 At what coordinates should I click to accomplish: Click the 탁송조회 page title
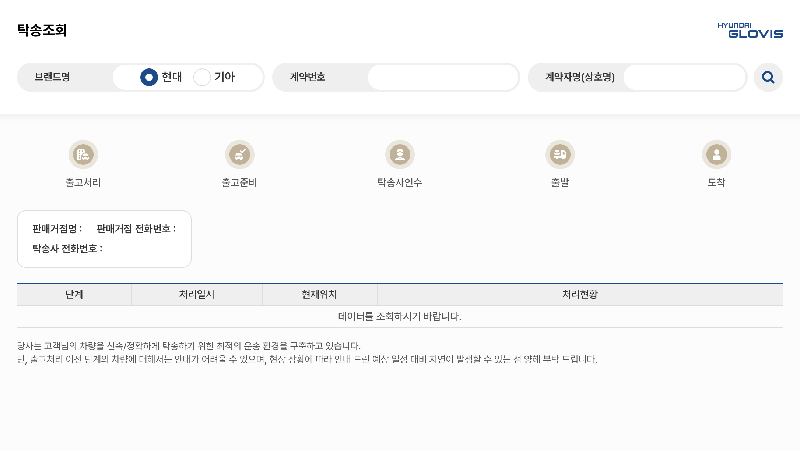[x=42, y=30]
